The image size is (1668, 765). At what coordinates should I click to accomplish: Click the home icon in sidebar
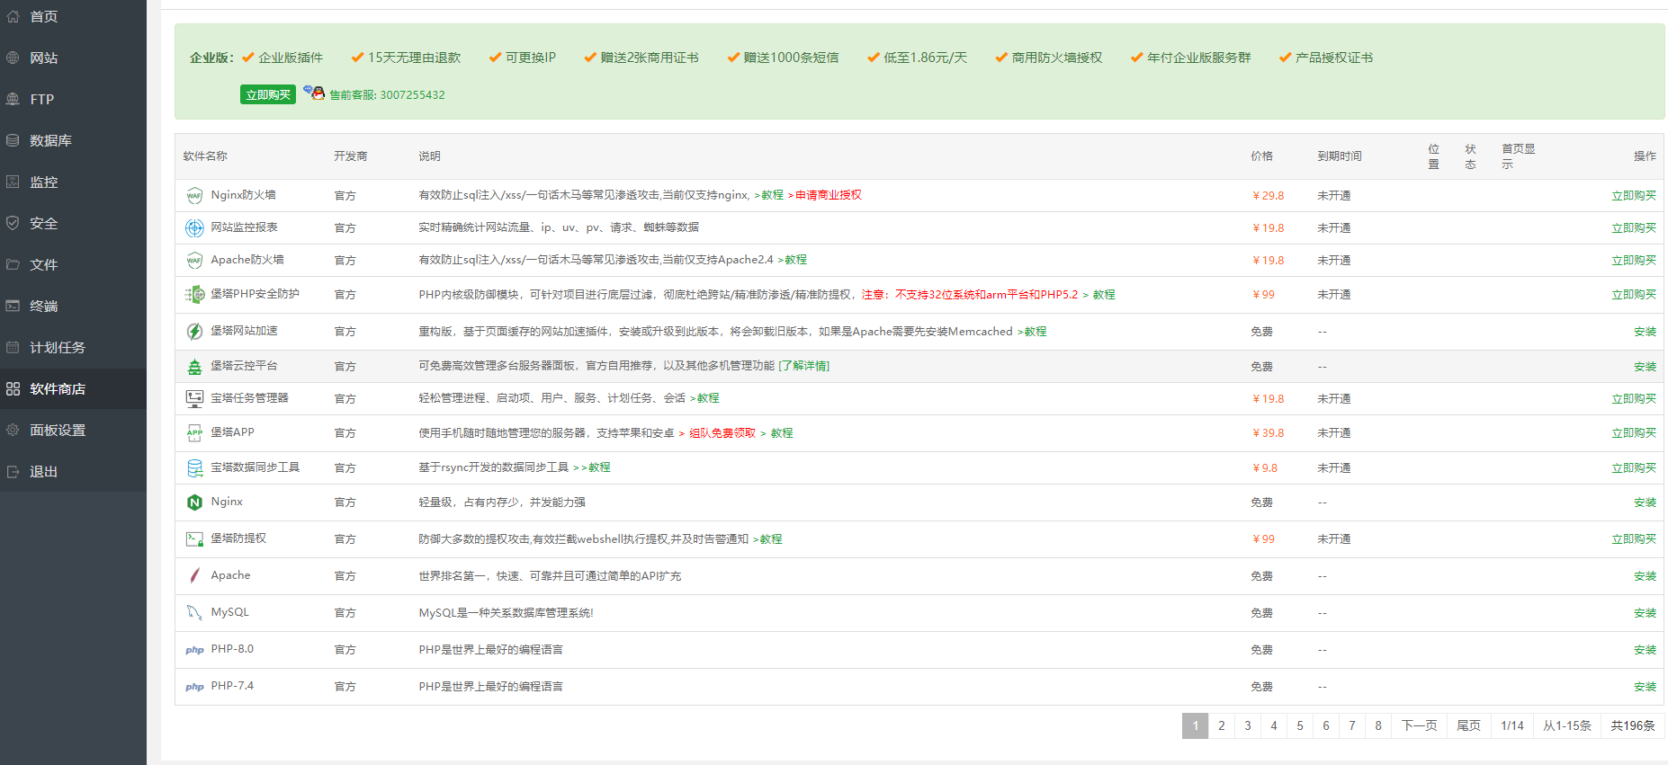point(13,16)
